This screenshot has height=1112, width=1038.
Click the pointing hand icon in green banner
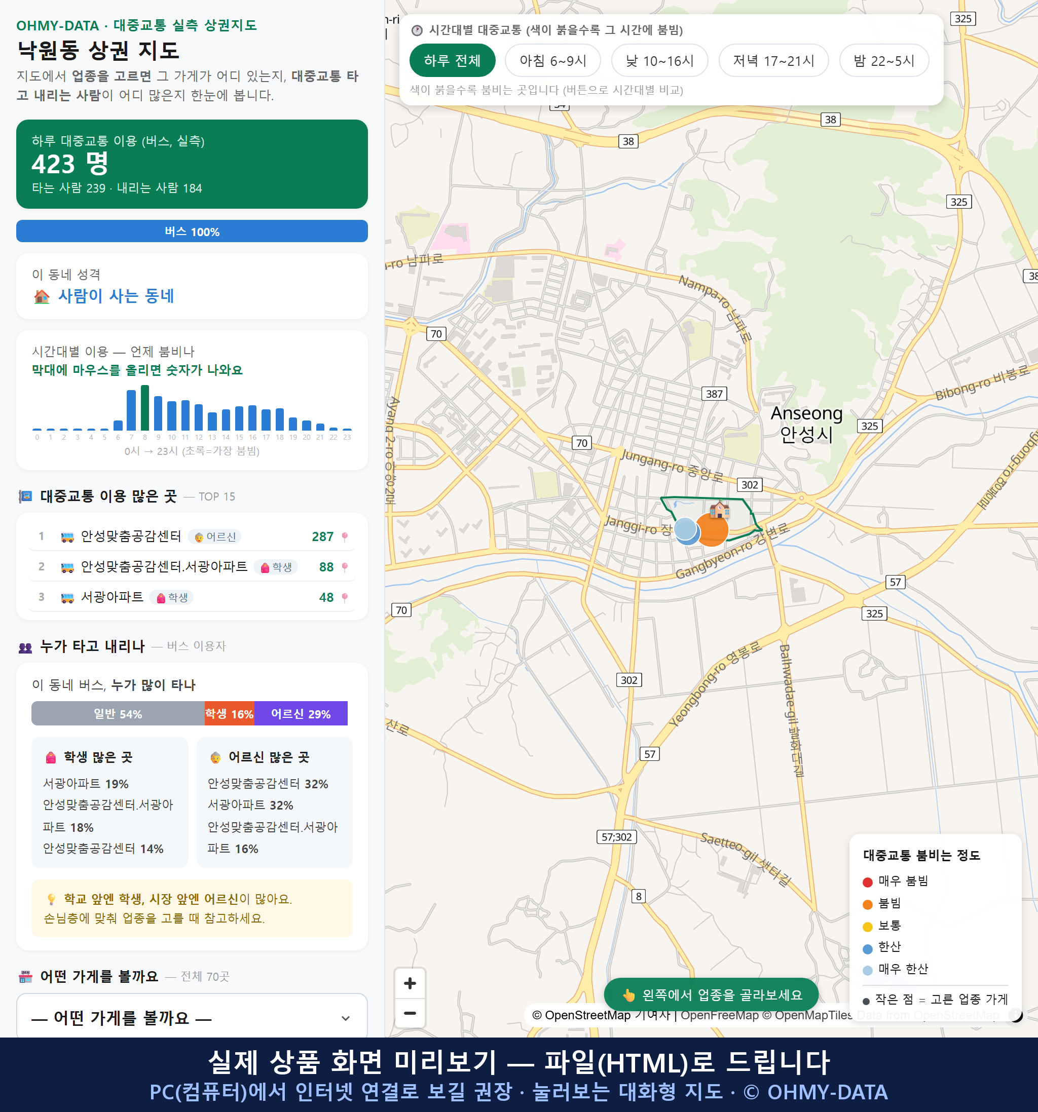[629, 995]
